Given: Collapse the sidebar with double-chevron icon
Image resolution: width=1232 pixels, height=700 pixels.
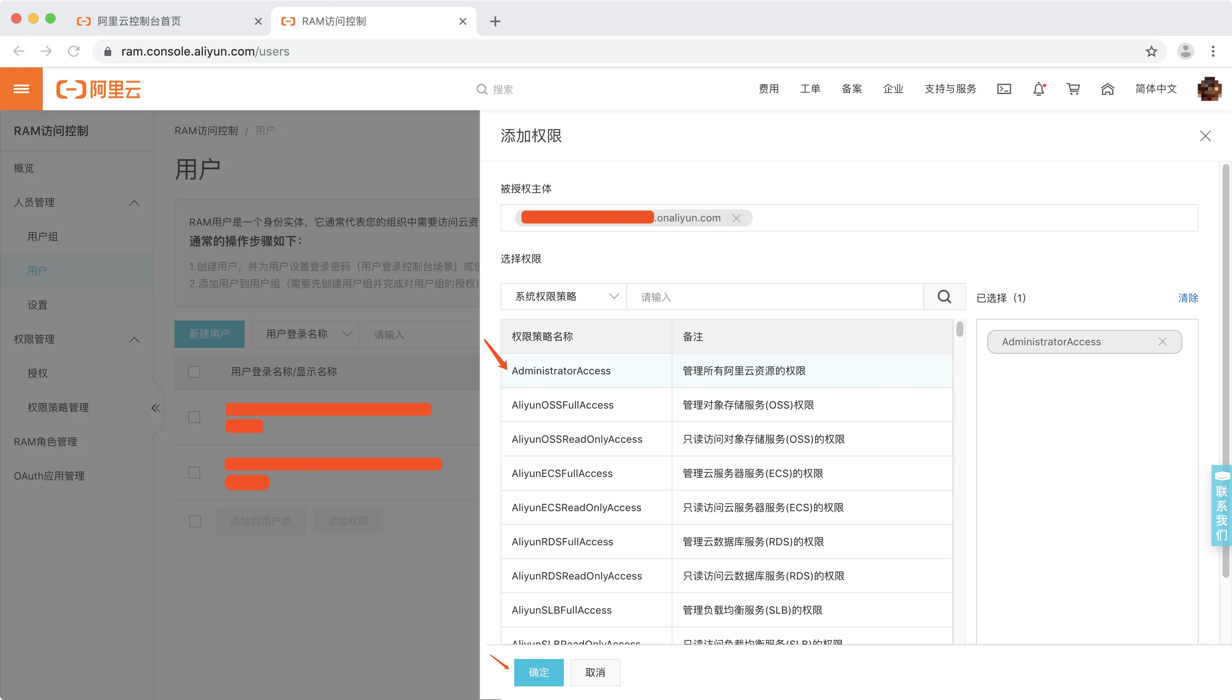Looking at the screenshot, I should click(155, 408).
